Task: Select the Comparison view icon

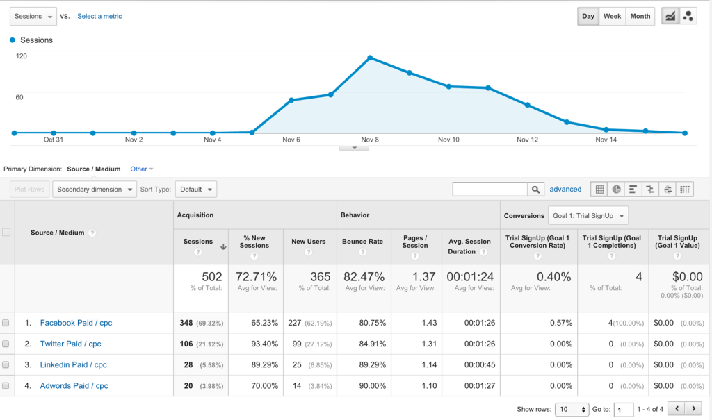Action: pyautogui.click(x=650, y=190)
